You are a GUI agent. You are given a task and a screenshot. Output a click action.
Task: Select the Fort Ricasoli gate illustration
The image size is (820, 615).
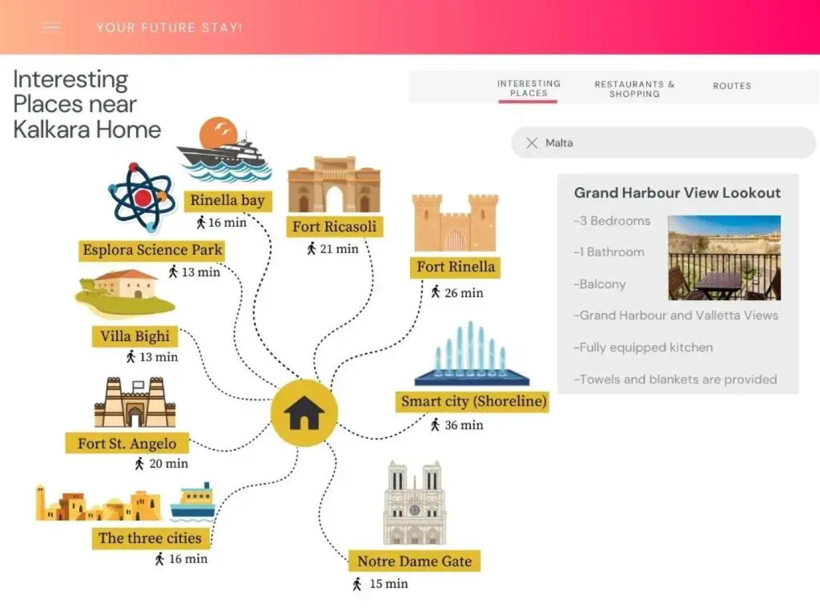(334, 186)
